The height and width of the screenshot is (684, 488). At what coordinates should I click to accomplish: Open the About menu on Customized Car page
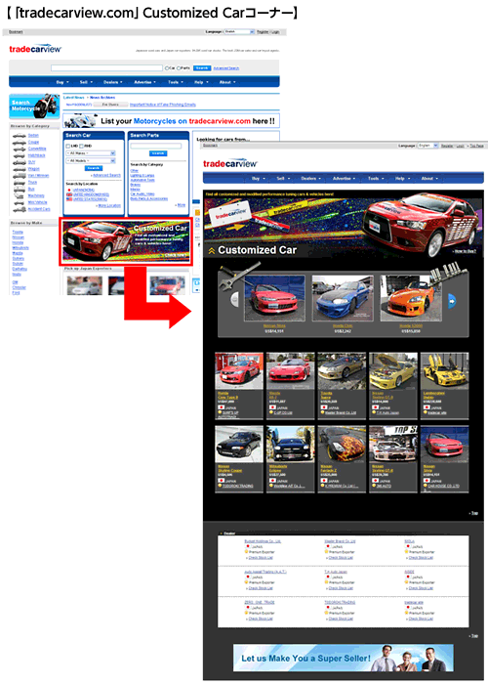[x=429, y=179]
